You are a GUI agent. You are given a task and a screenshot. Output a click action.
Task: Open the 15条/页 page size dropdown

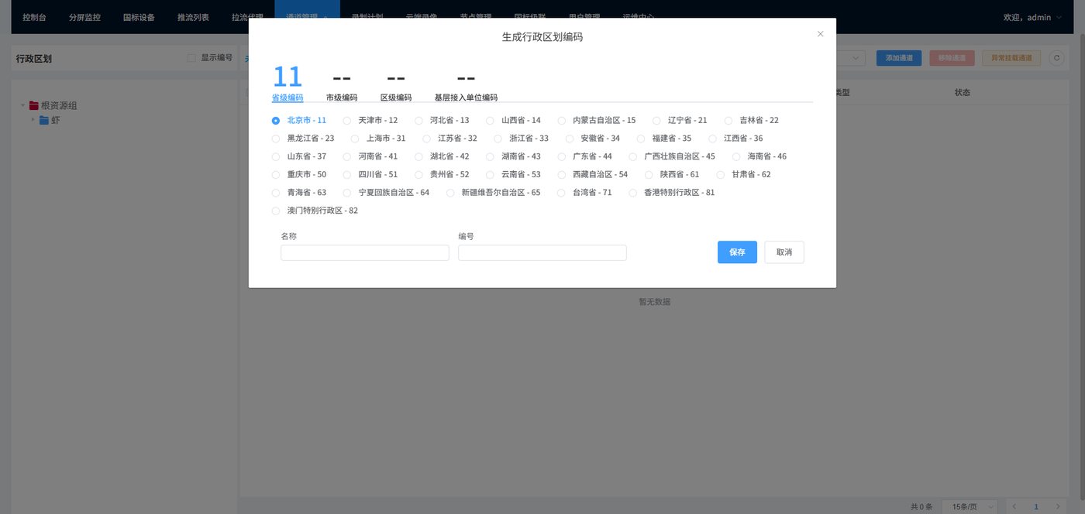970,506
